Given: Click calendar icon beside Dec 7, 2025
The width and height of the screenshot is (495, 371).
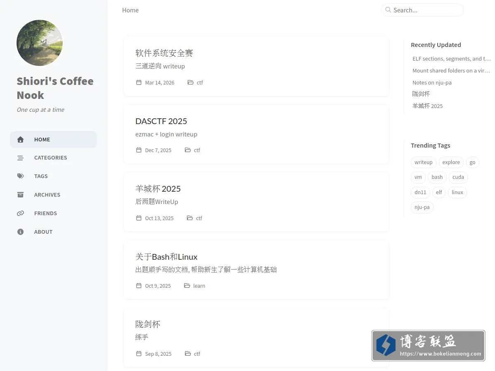Looking at the screenshot, I should pos(139,150).
